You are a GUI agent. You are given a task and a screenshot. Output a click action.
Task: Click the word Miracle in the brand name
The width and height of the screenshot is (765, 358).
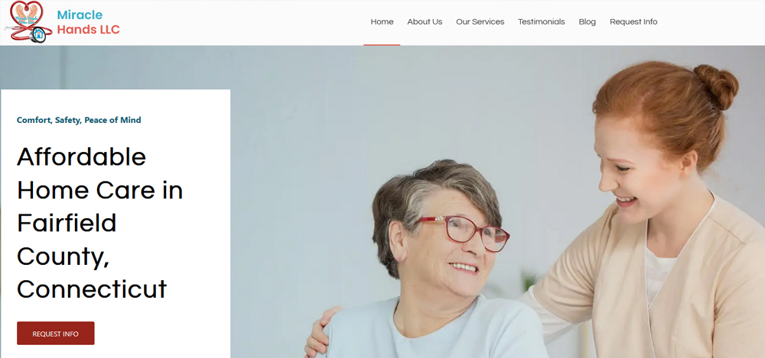(x=80, y=15)
